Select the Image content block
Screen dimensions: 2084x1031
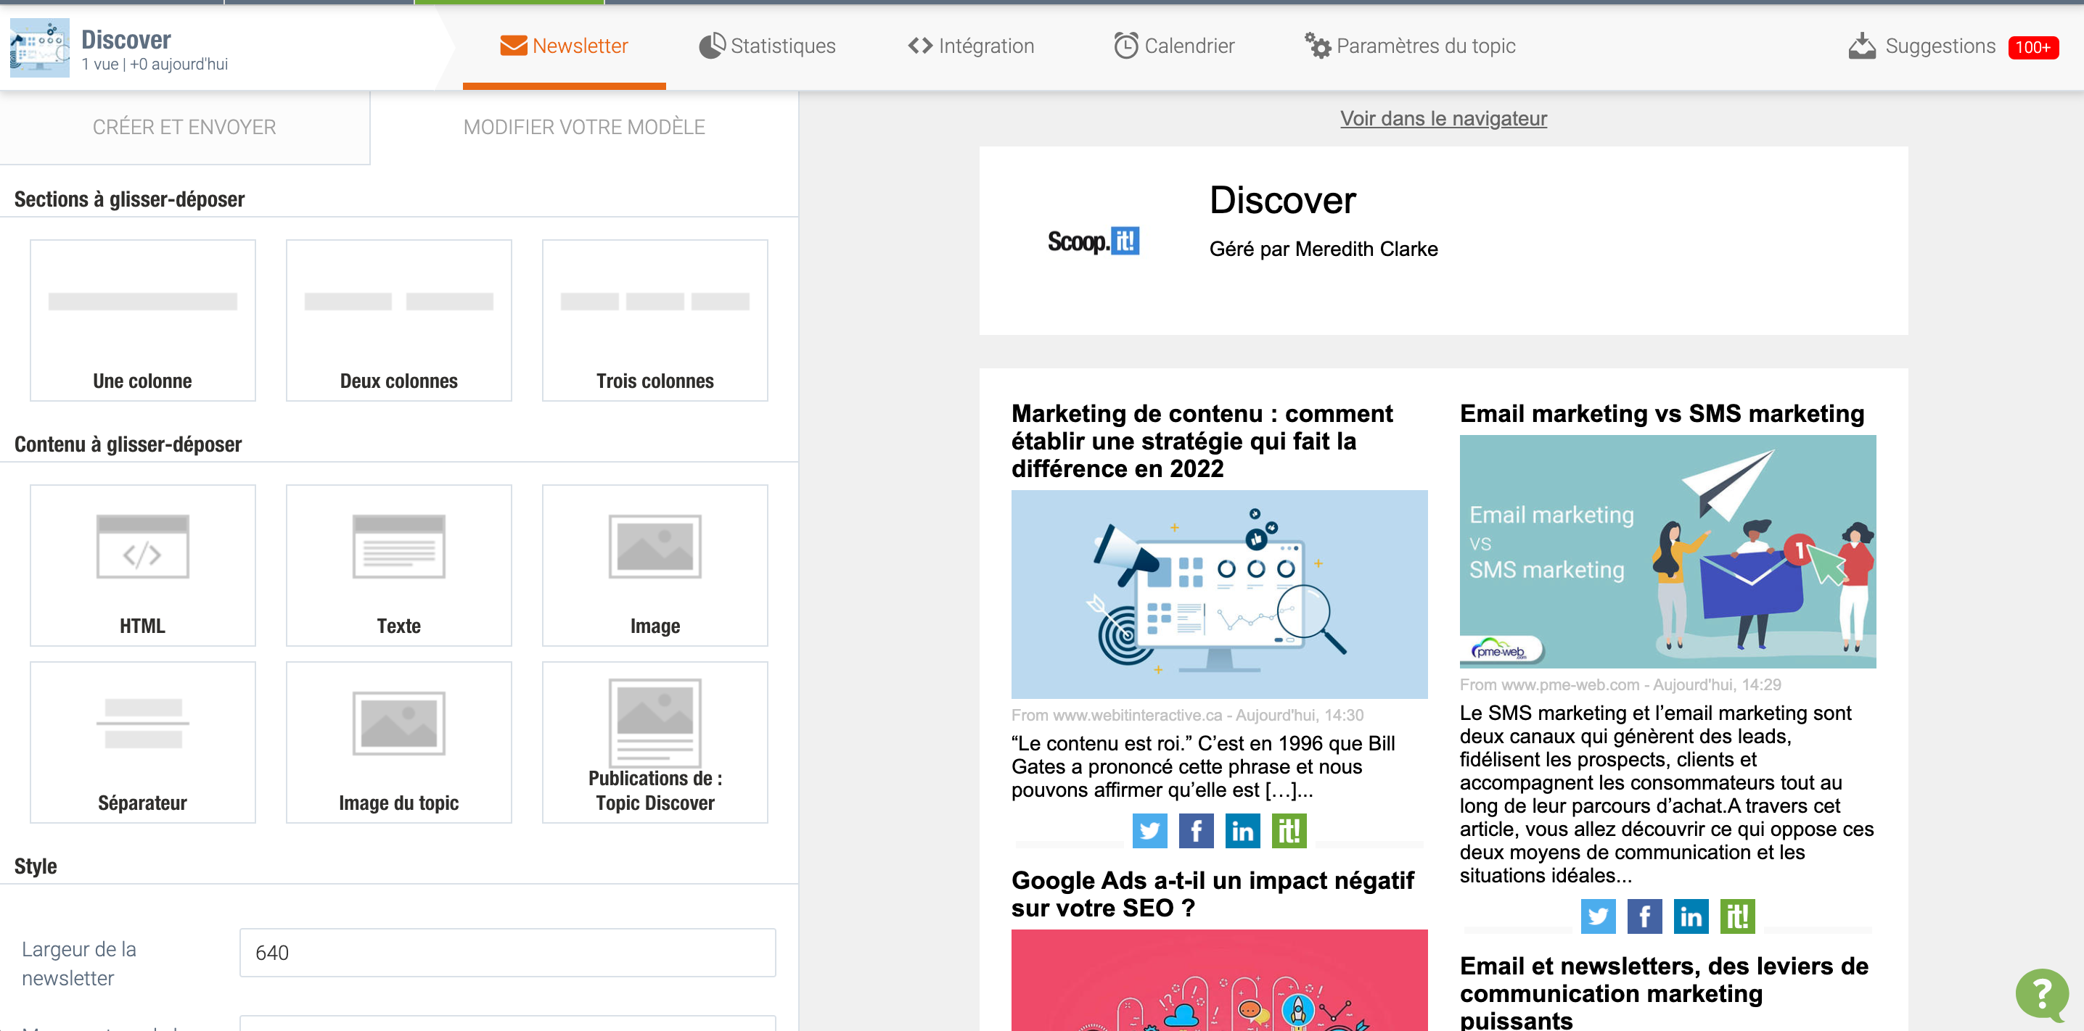(x=655, y=566)
